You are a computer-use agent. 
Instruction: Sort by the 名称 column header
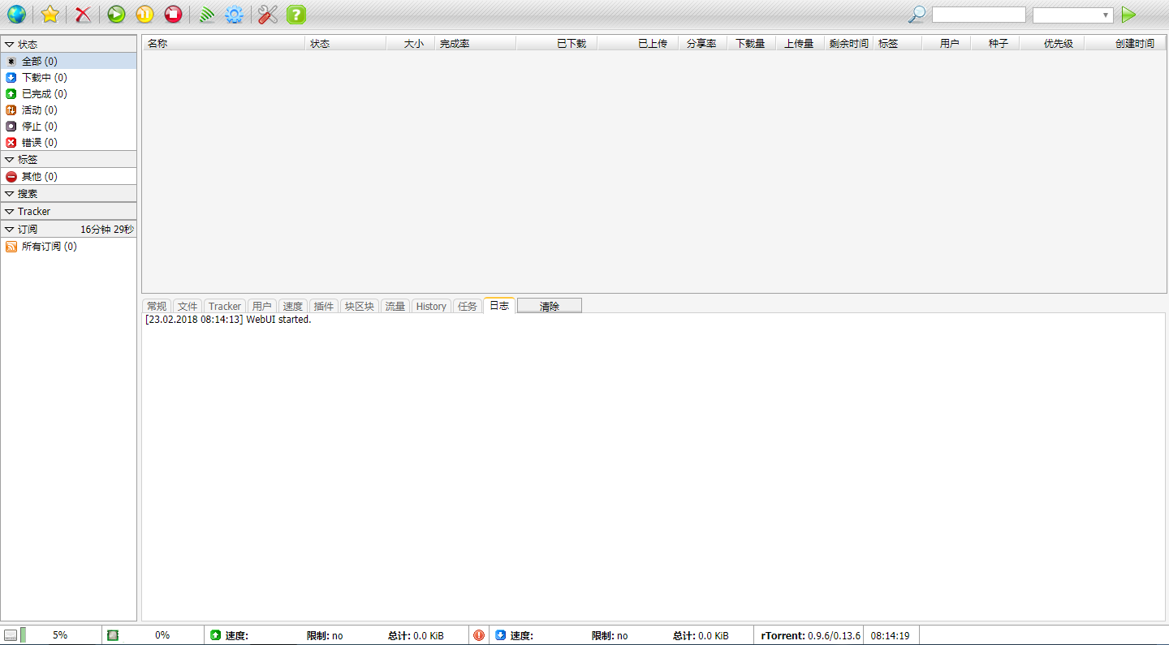[x=224, y=44]
